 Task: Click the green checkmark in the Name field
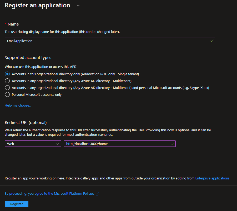(212, 41)
